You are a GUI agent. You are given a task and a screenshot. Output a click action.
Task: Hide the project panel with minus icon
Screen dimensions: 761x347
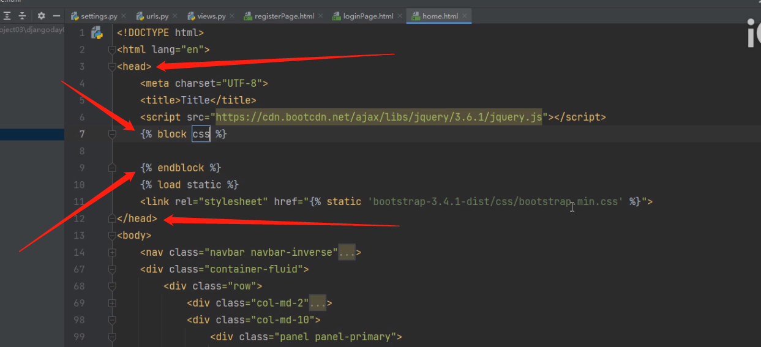[x=56, y=16]
